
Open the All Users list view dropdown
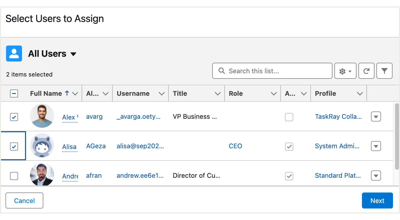coord(73,54)
